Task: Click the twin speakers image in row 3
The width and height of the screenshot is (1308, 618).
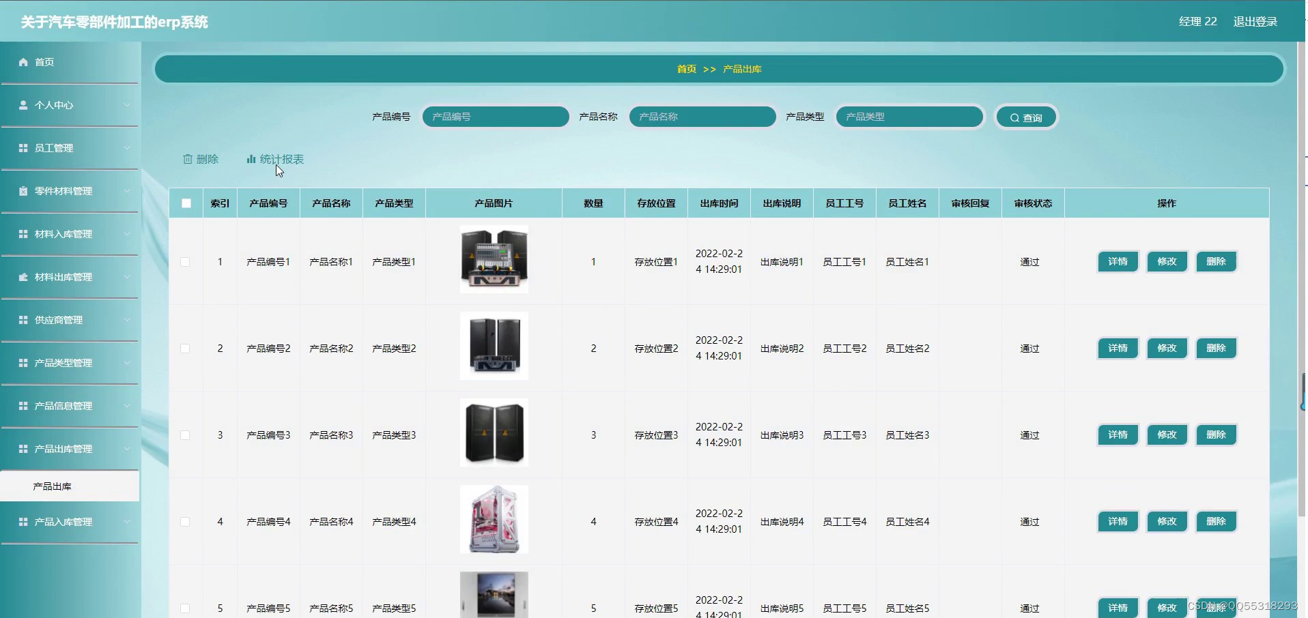Action: pos(494,432)
